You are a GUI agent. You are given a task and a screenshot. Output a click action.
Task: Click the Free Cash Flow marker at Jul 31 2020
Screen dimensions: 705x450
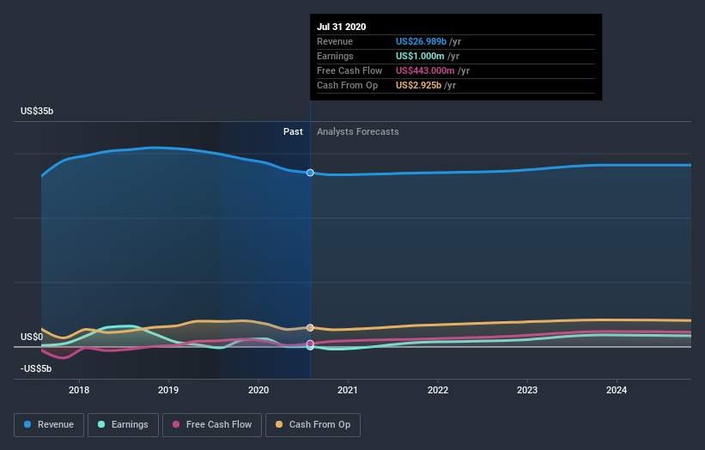point(310,344)
